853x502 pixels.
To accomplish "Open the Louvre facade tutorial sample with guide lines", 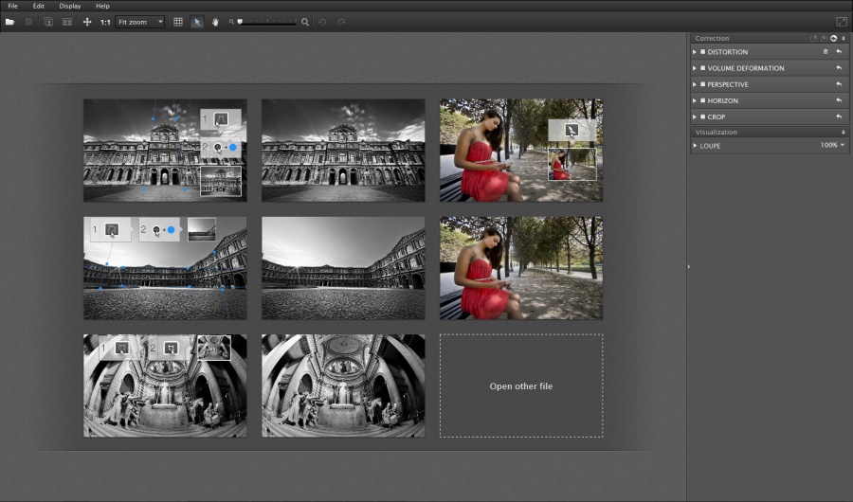I will tap(165, 150).
